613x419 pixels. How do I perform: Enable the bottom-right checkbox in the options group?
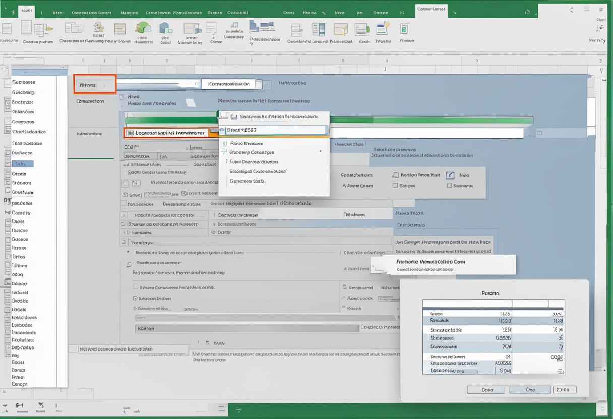pos(449,186)
